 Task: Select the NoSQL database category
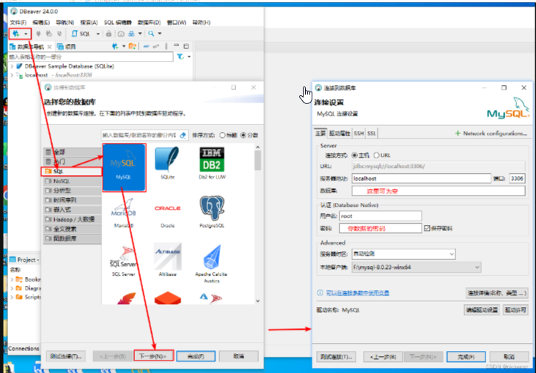pos(73,181)
